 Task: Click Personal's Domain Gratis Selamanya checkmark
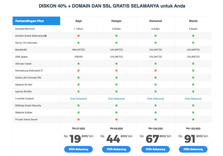pyautogui.click(x=155, y=36)
